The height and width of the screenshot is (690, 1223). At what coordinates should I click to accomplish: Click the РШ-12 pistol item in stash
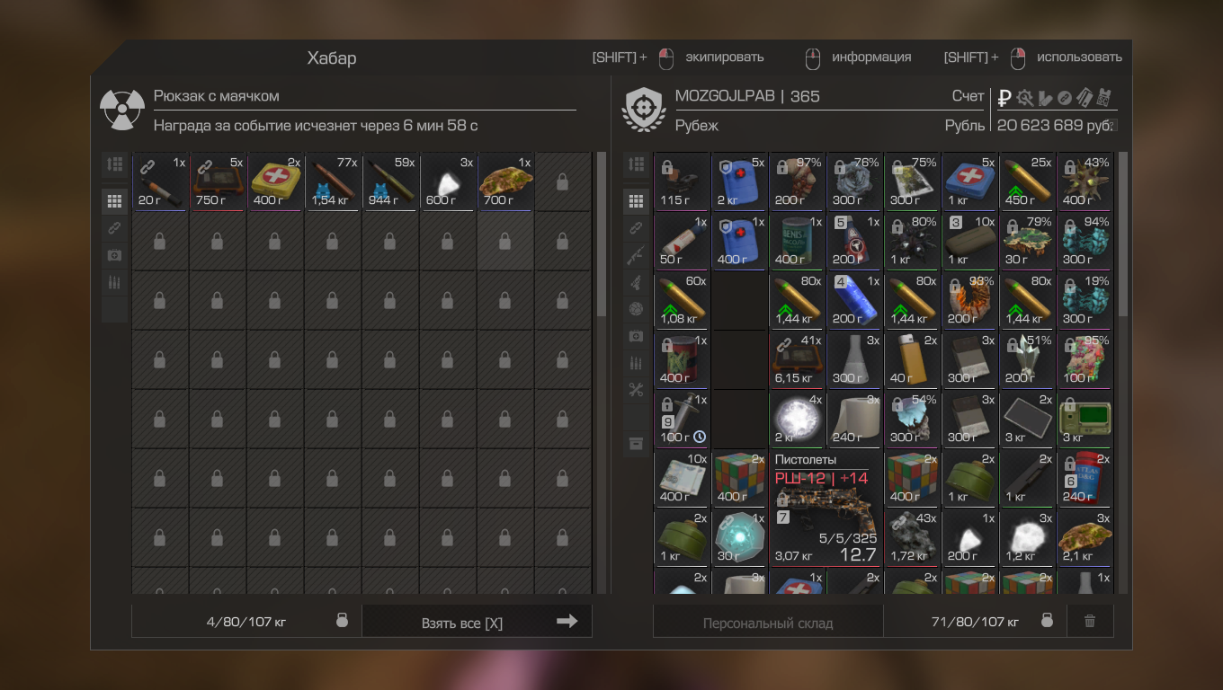[826, 509]
